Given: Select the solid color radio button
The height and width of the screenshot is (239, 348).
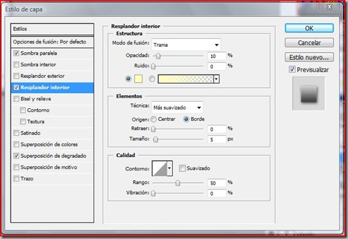Looking at the screenshot, I should pos(129,79).
